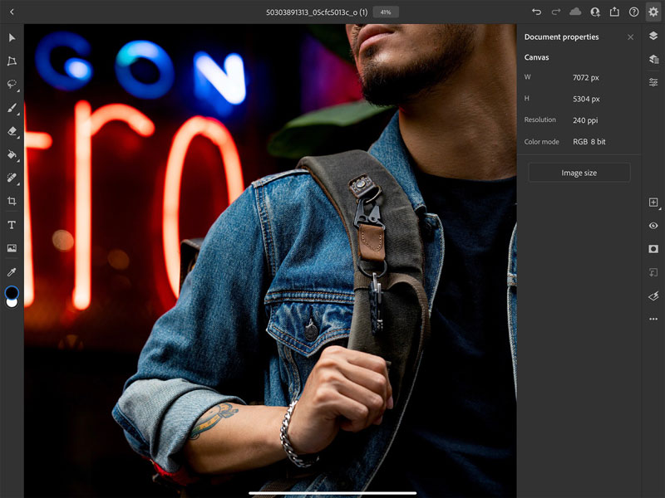Screen dimensions: 665x498
Task: Open the quick actions icon above the three dots
Action: pos(653,295)
